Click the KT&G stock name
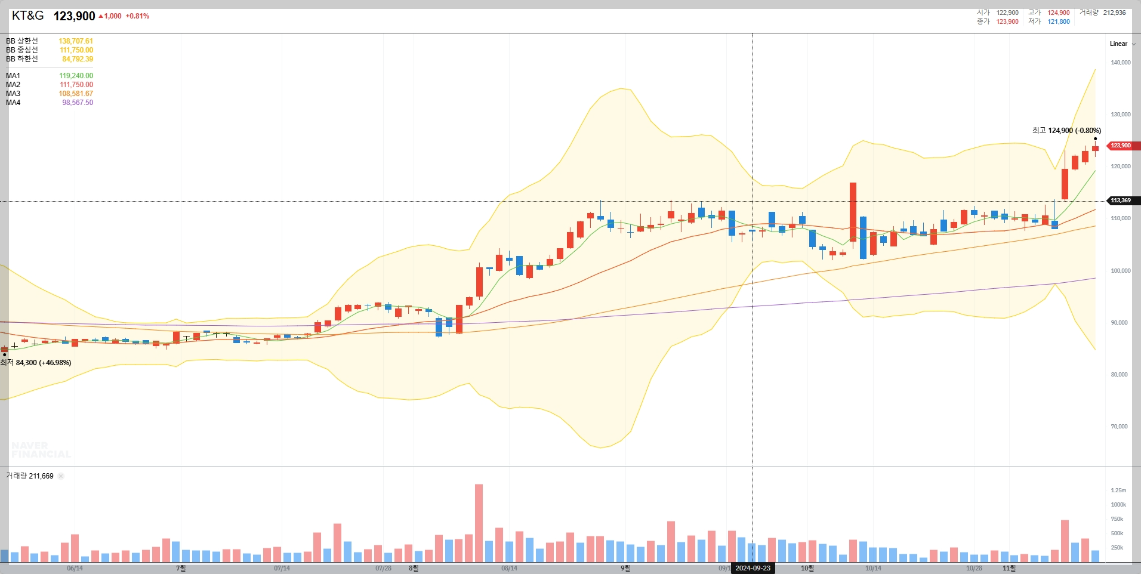The width and height of the screenshot is (1141, 574). [x=27, y=16]
